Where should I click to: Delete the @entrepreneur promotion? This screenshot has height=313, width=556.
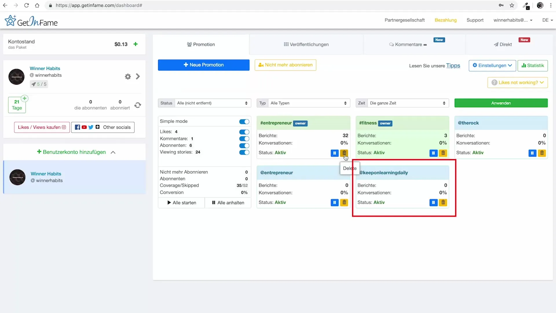pos(344,203)
